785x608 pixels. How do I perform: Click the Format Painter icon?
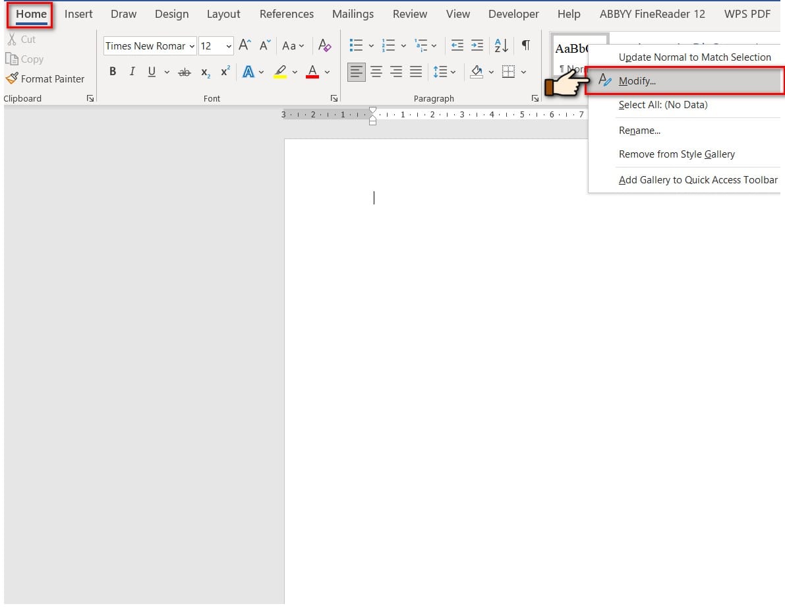(12, 78)
